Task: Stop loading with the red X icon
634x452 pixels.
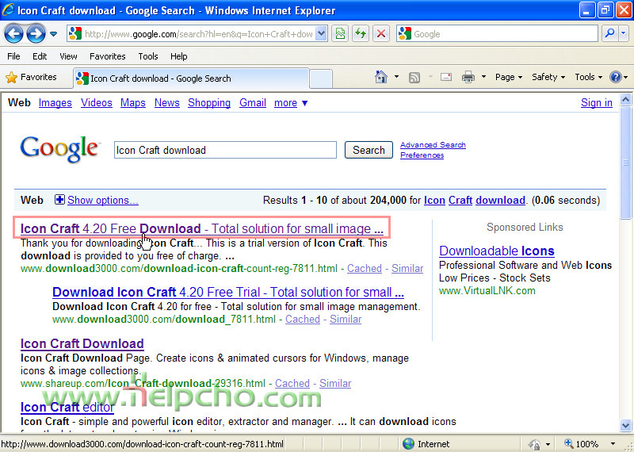Action: (381, 34)
